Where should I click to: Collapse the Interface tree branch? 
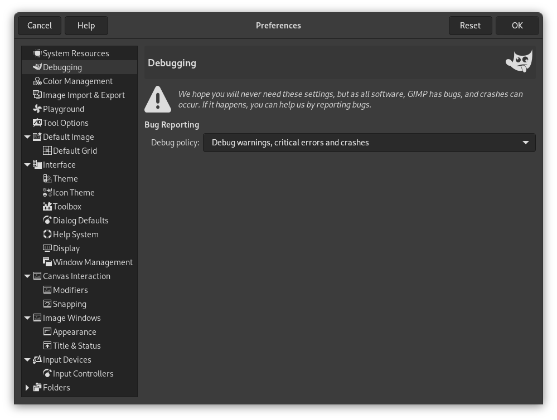(27, 164)
